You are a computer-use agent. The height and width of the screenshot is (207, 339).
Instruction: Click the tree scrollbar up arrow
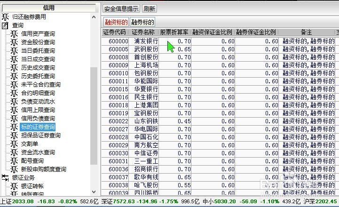click(x=94, y=17)
